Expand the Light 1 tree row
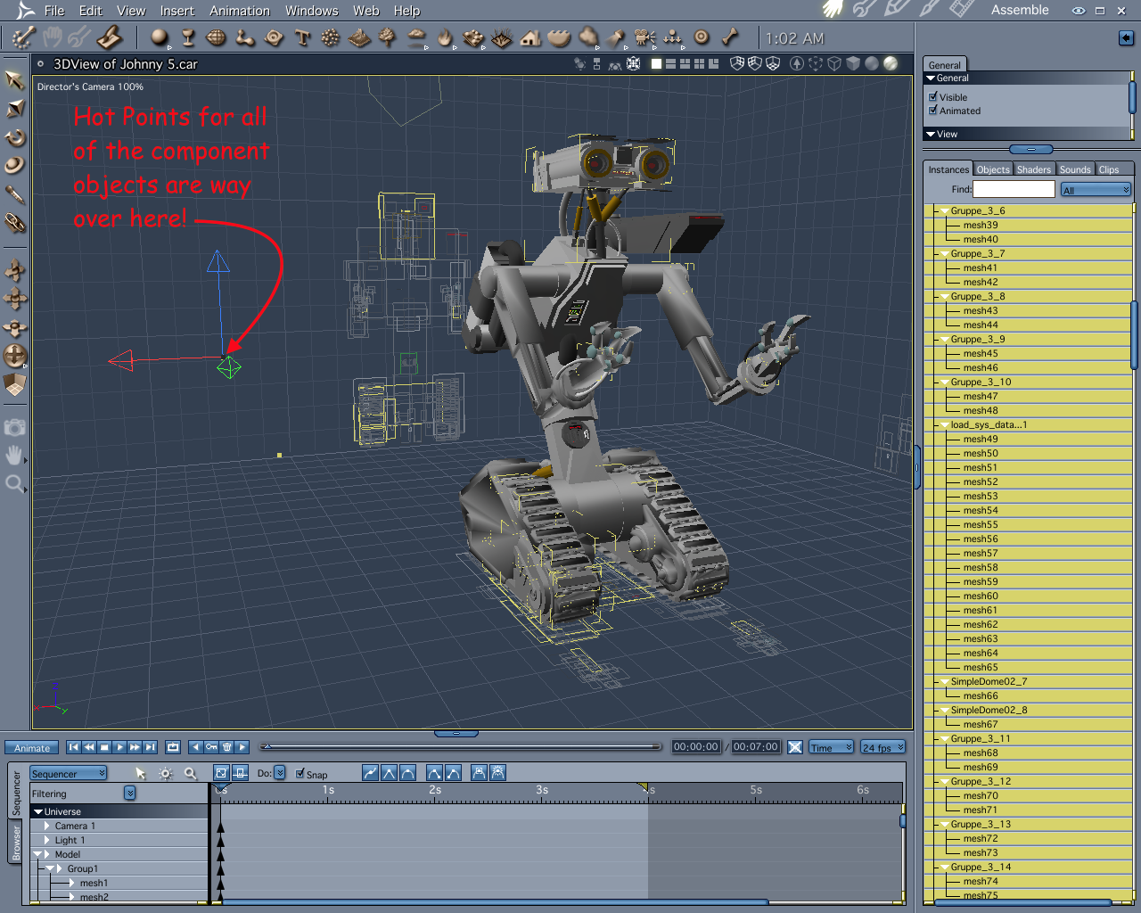The width and height of the screenshot is (1141, 913). [x=47, y=840]
